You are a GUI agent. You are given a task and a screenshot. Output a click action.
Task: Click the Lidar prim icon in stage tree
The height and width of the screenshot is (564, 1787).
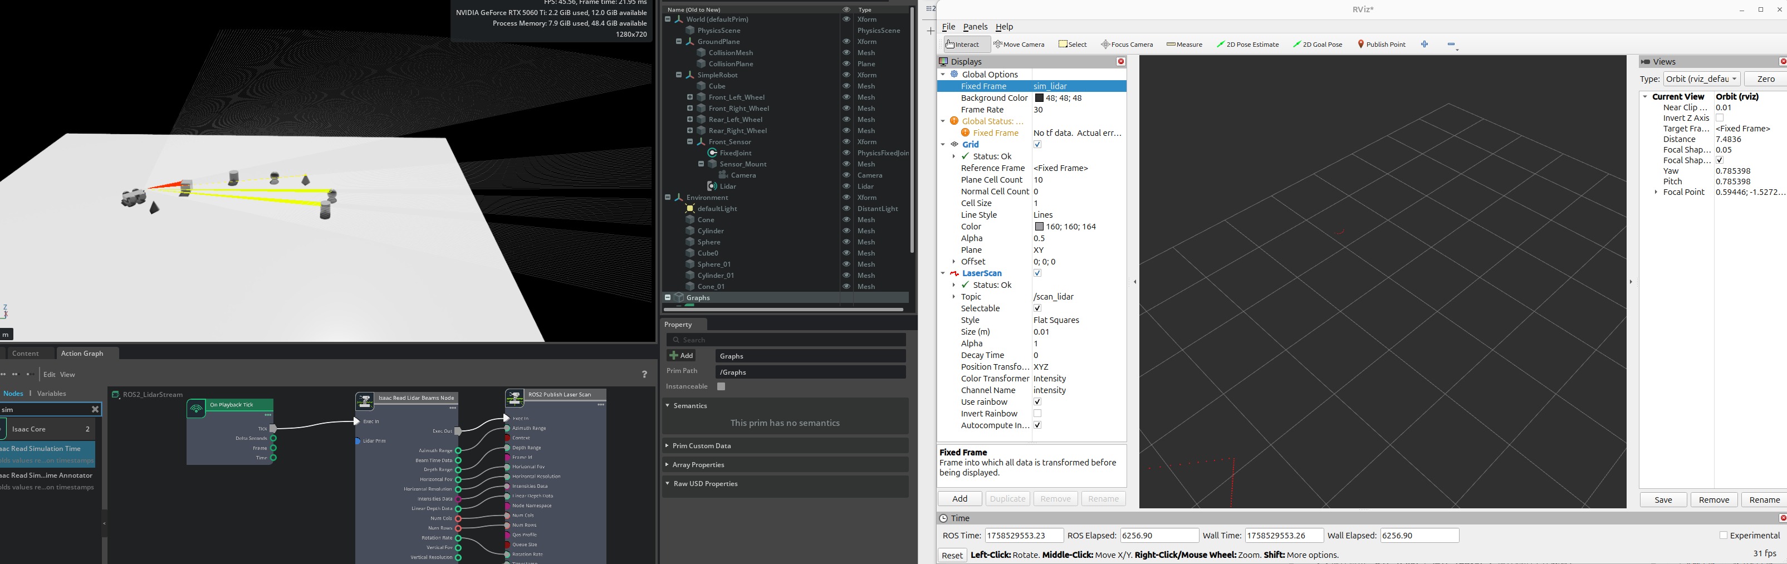(x=712, y=186)
